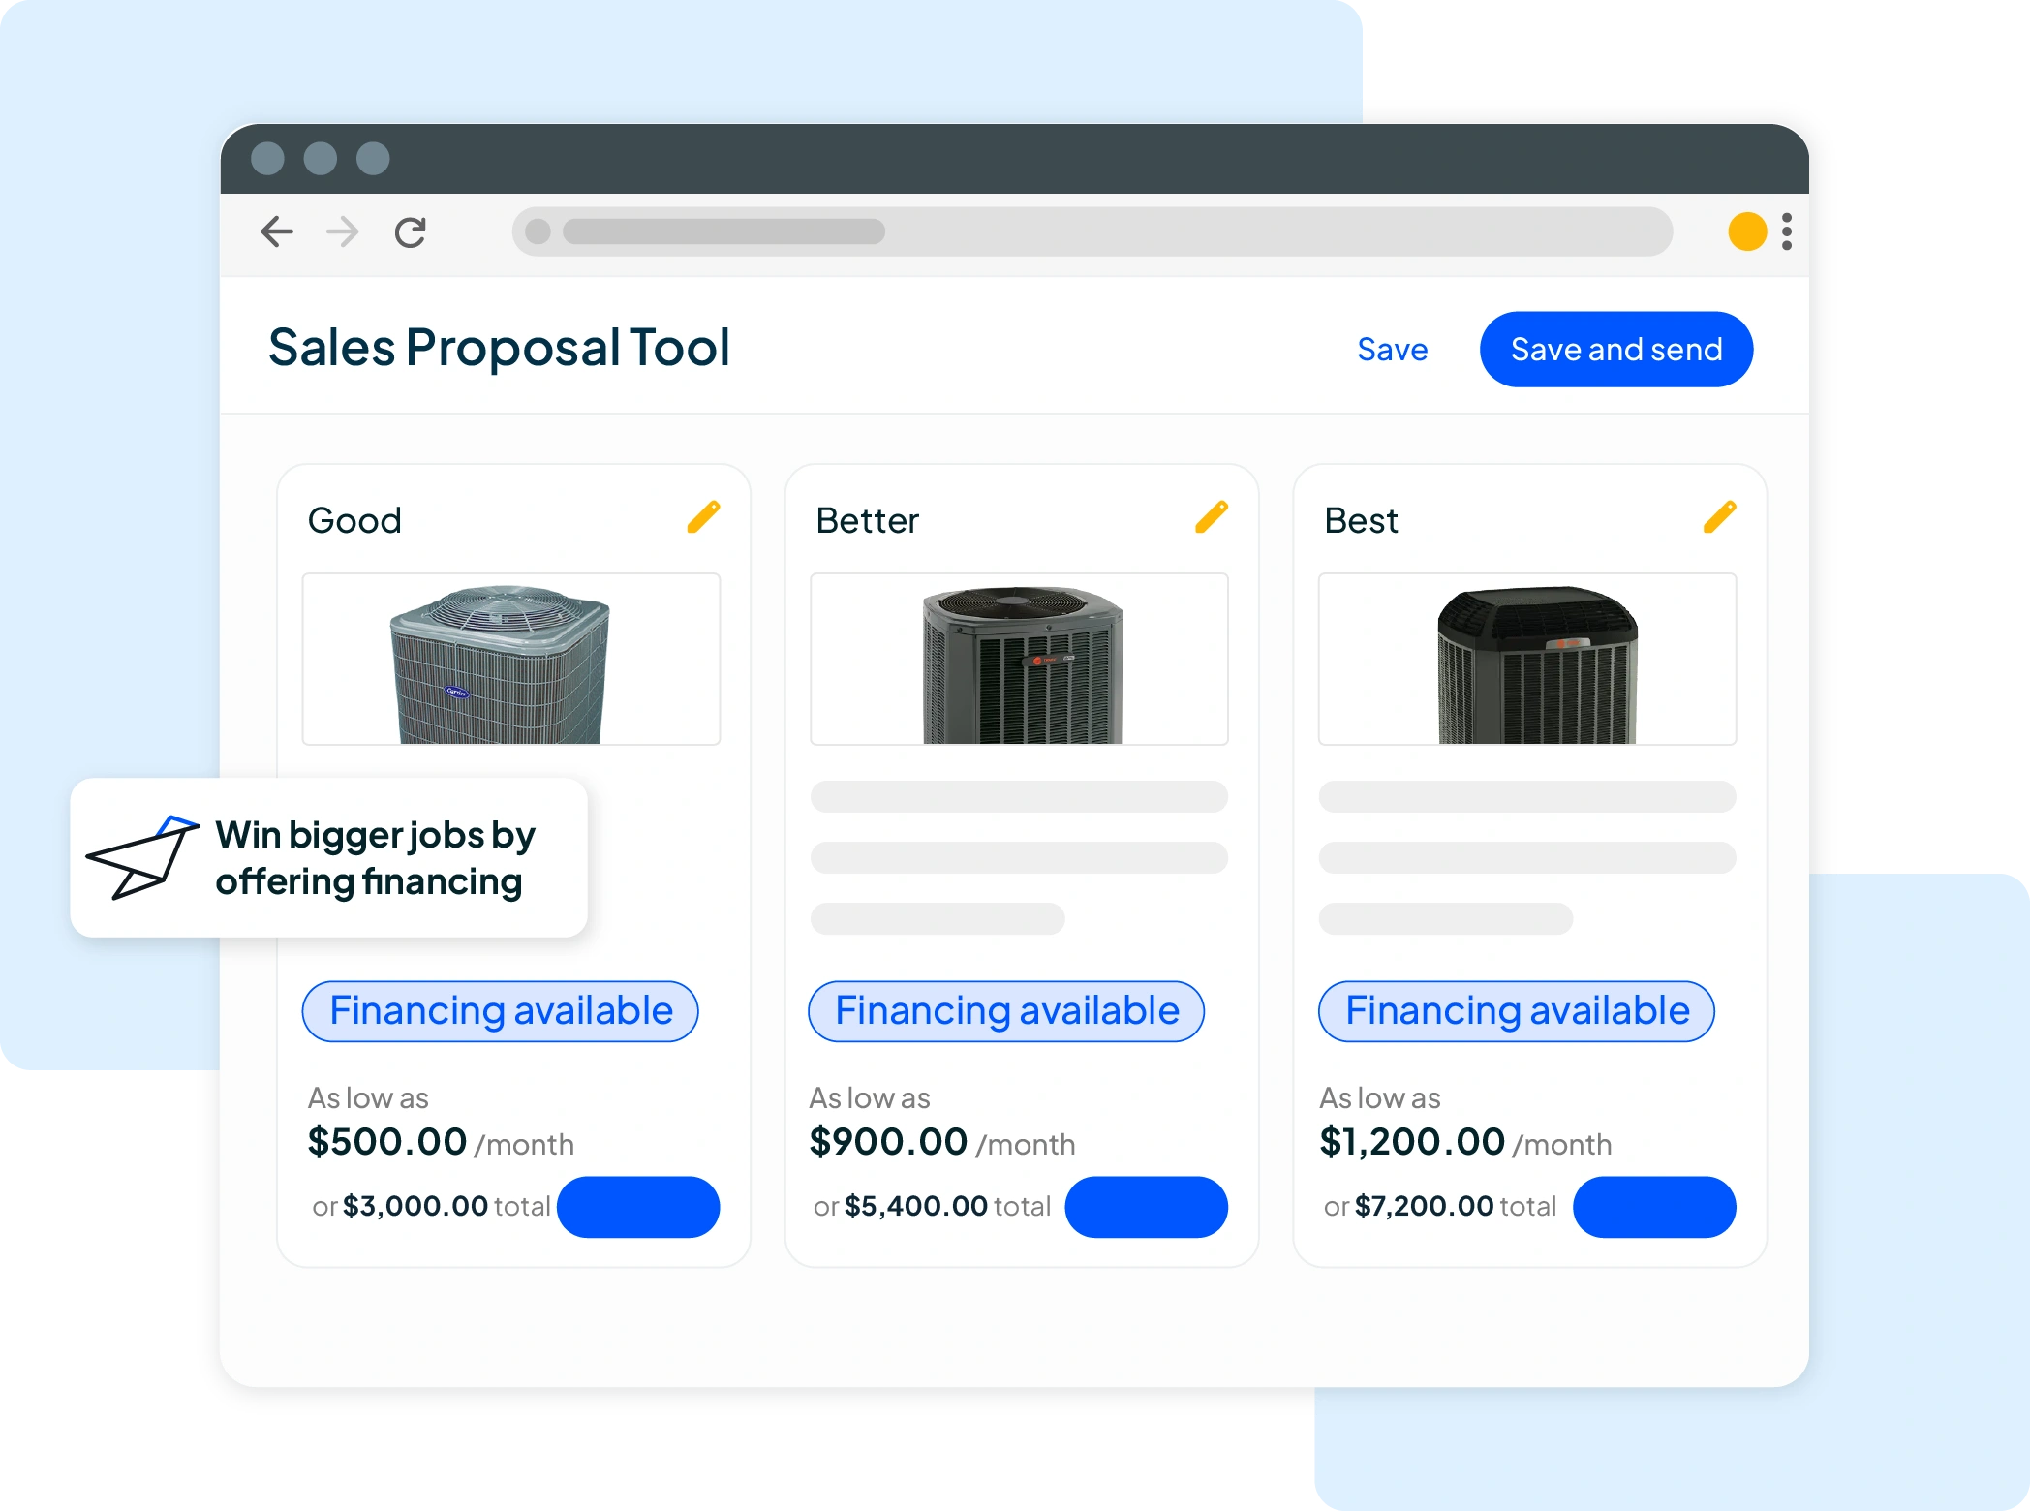The width and height of the screenshot is (2030, 1511).
Task: Expand the Best package details
Action: (x=1654, y=1207)
